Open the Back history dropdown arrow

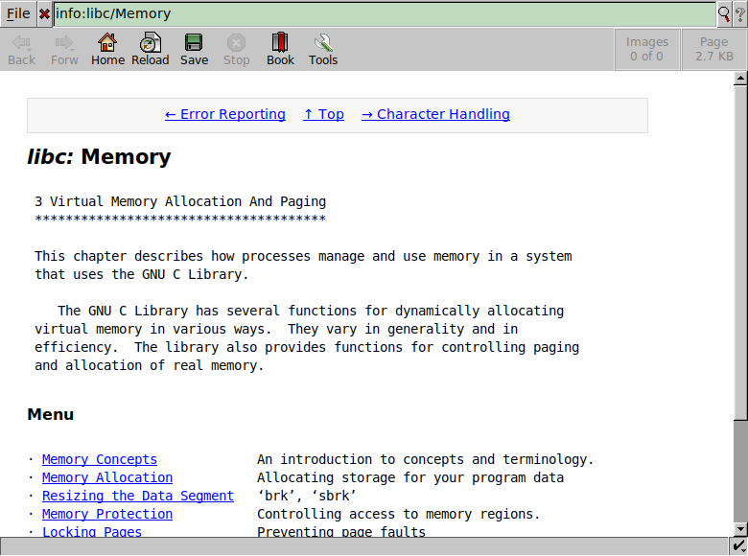(x=29, y=49)
